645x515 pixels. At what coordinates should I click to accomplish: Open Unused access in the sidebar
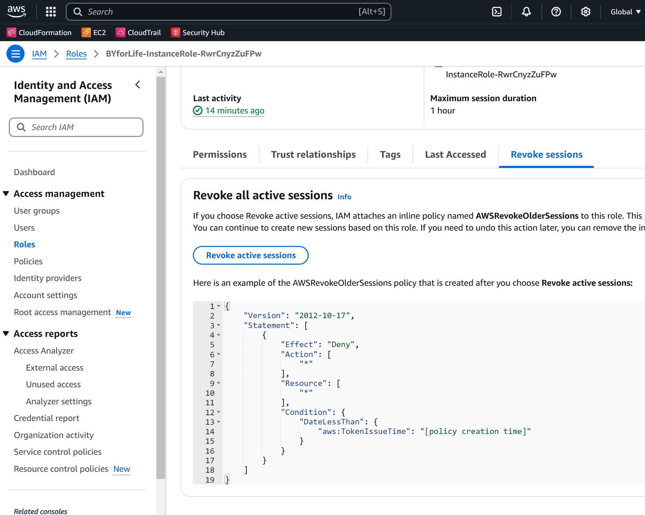point(53,385)
